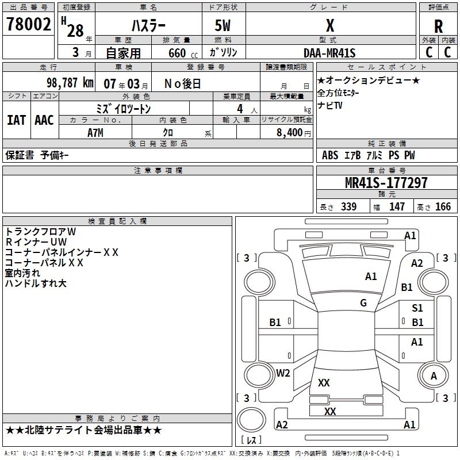
Task: Click the 出品番号 header
Action: (28, 7)
